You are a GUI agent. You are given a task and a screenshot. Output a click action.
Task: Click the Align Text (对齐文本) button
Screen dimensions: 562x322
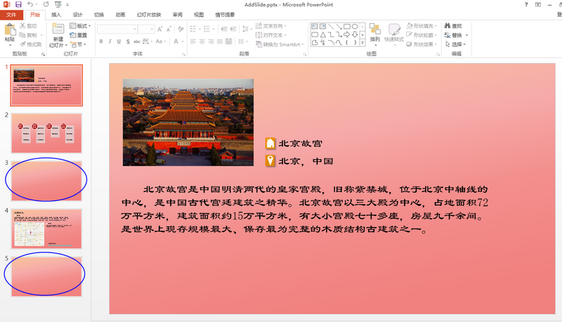click(271, 35)
